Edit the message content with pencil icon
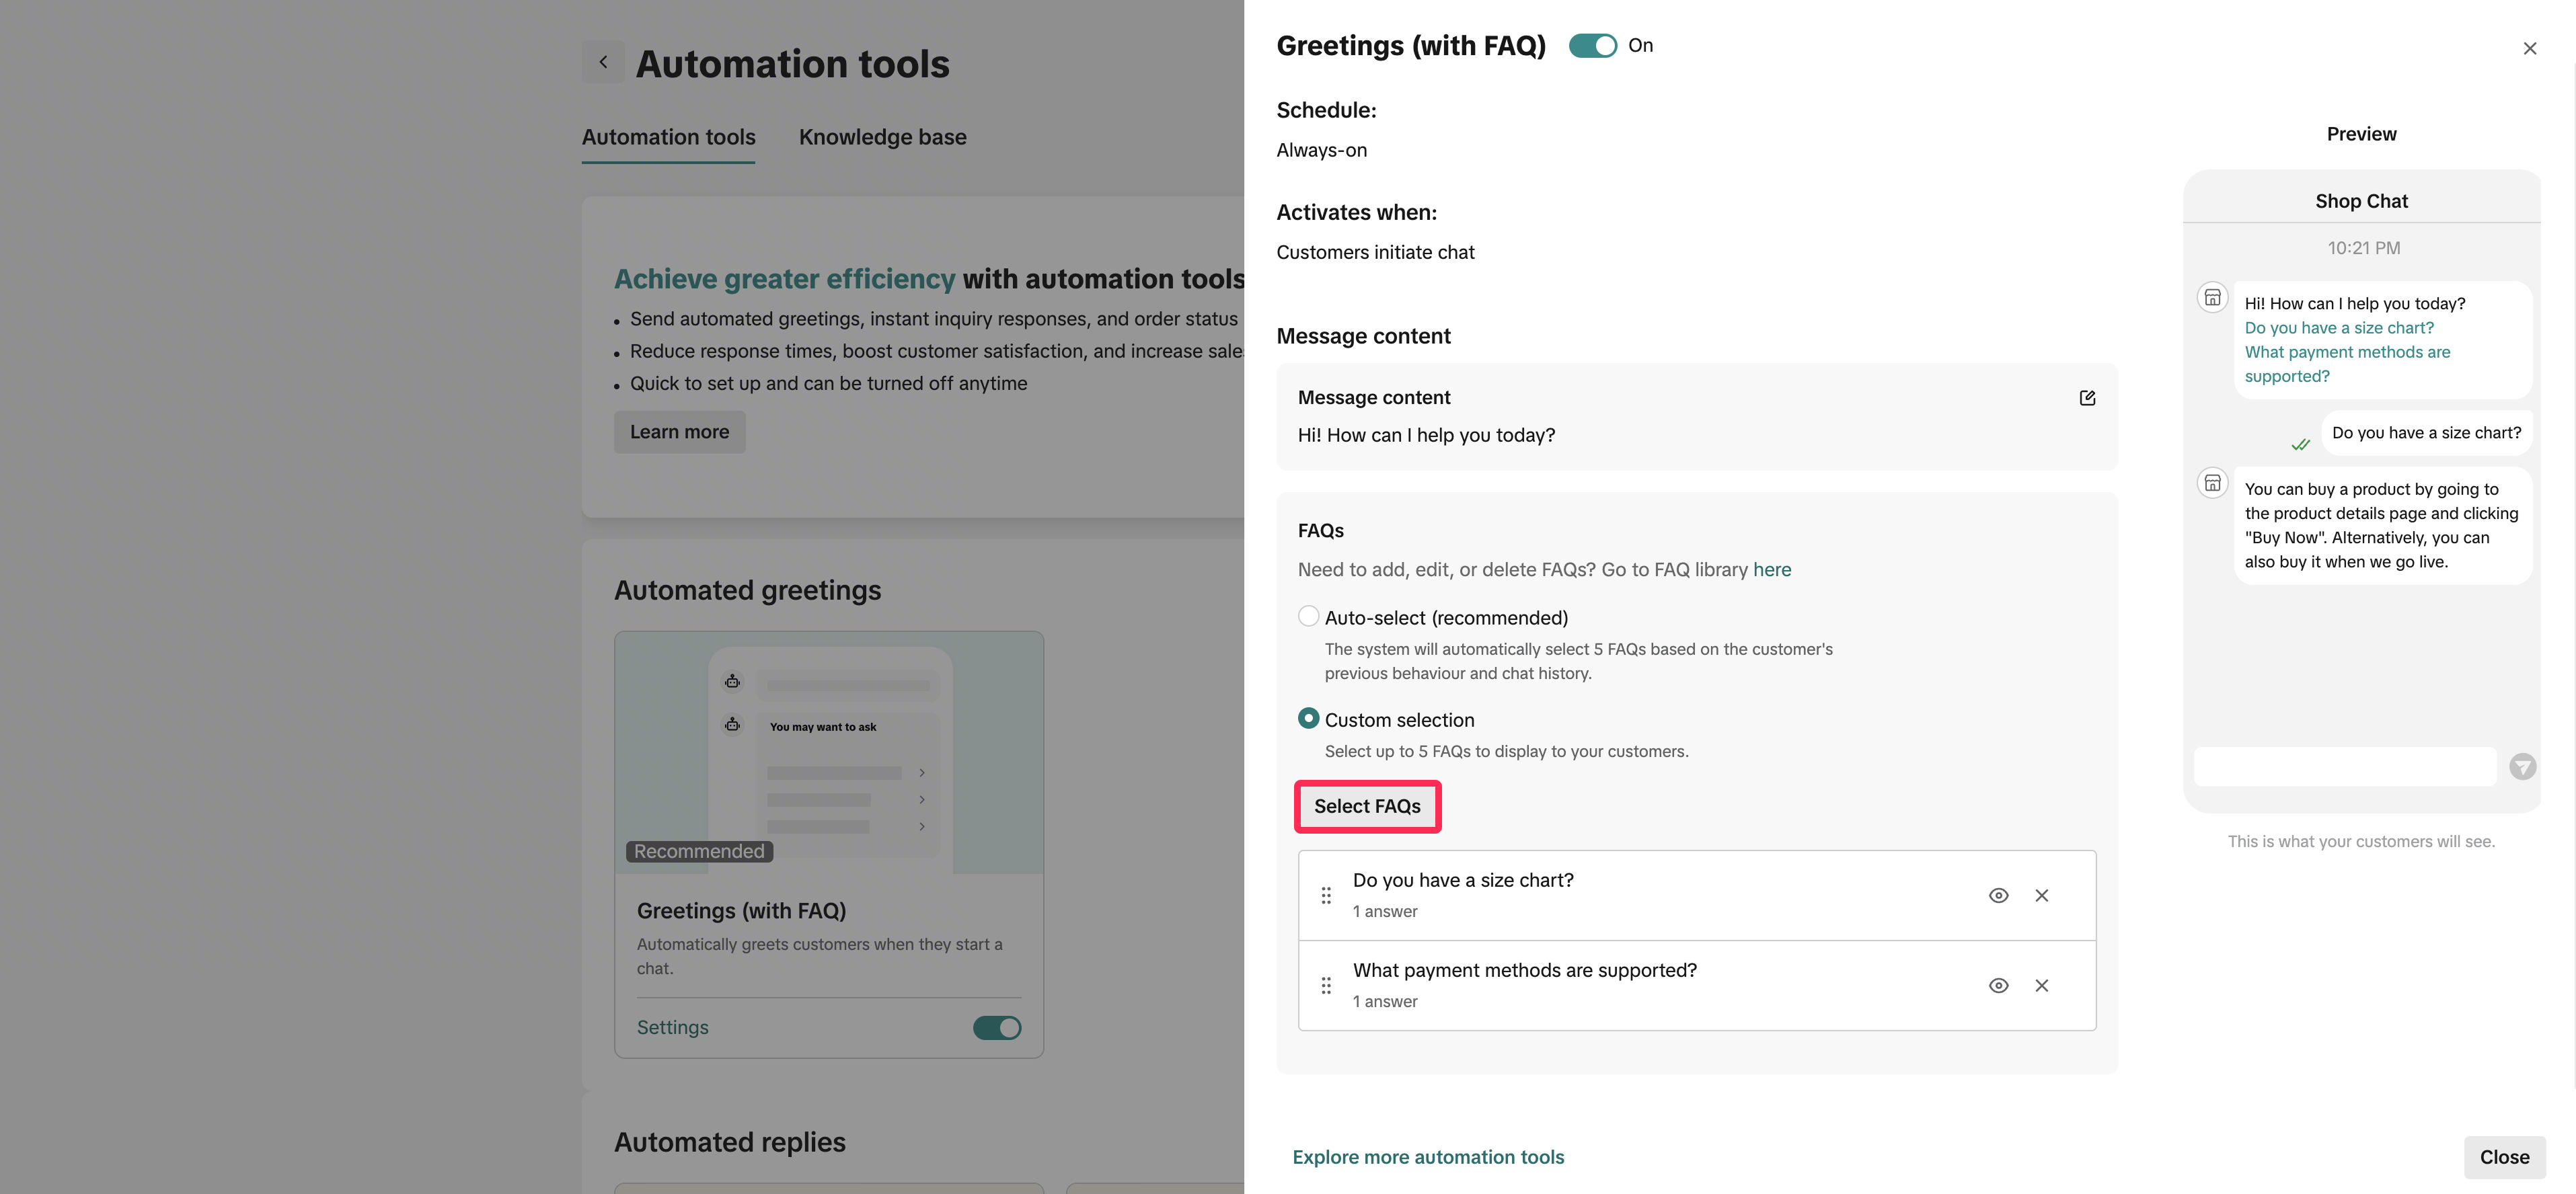 [x=2087, y=398]
